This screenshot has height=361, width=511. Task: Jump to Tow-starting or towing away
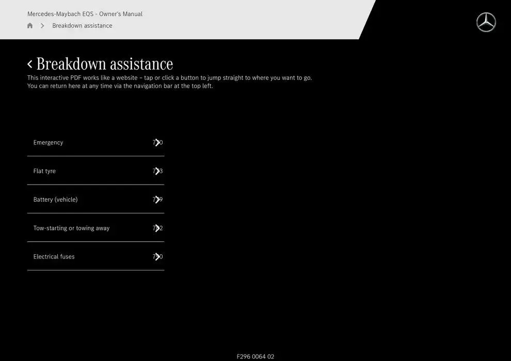pyautogui.click(x=71, y=228)
